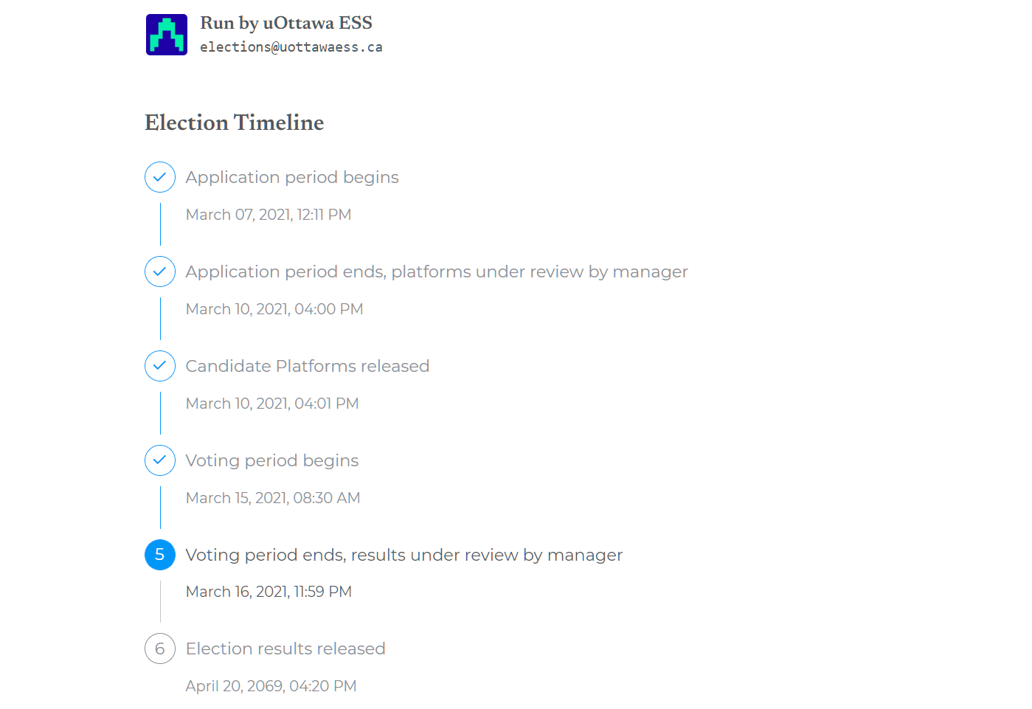The width and height of the screenshot is (1032, 709).
Task: Click the April 20, 2069, 04:20 PM date
Action: pos(271,686)
